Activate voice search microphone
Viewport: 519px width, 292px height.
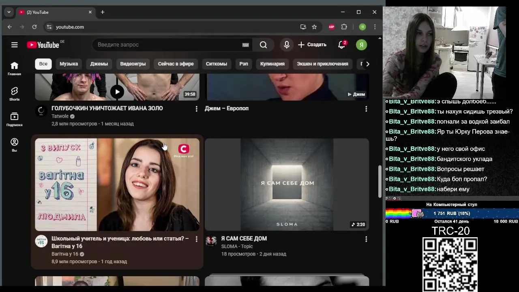(287, 45)
